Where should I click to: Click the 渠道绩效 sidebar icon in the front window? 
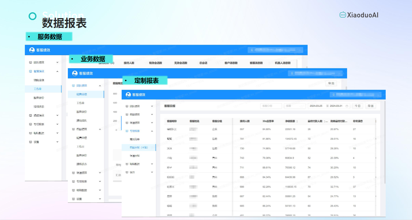click(127, 123)
